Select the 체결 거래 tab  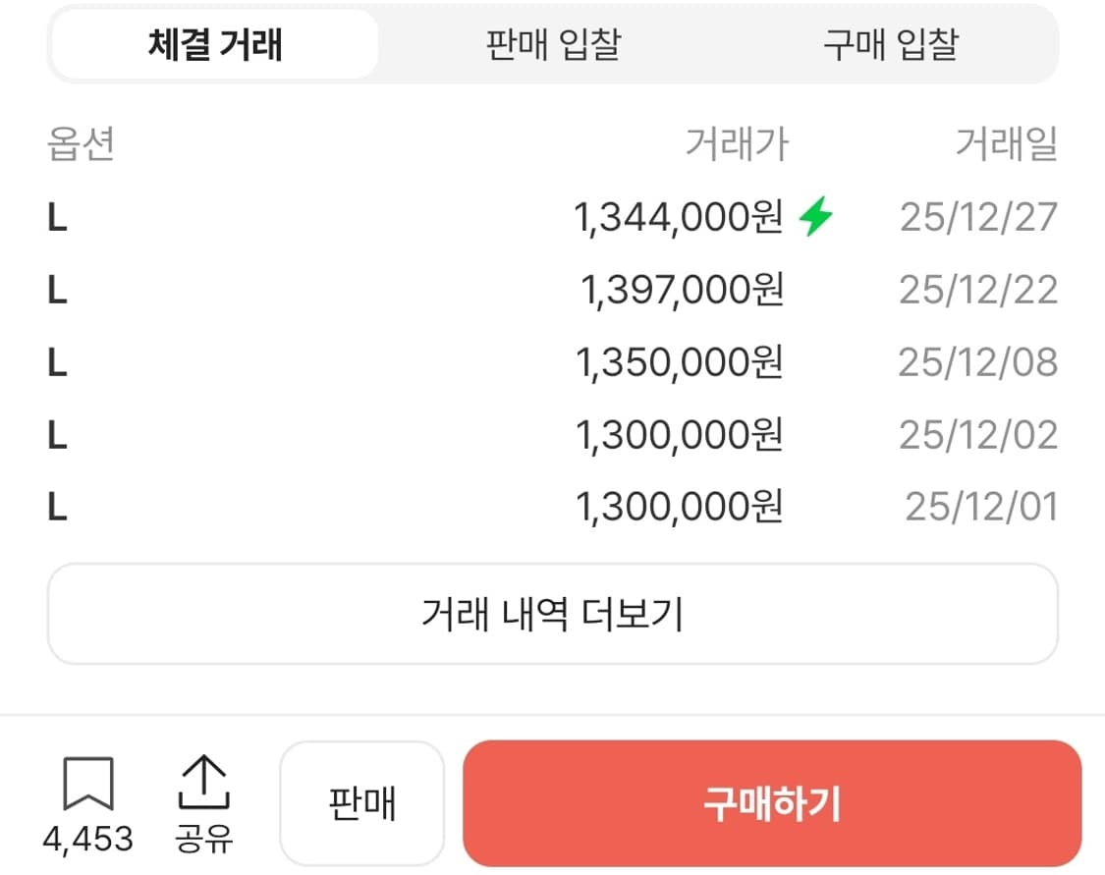214,44
